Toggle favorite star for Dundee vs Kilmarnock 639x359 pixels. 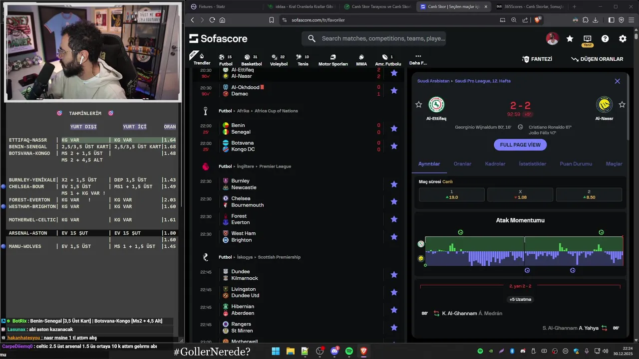click(x=394, y=275)
